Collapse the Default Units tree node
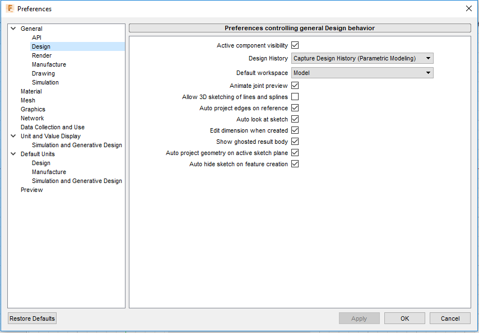479x333 pixels. click(13, 154)
